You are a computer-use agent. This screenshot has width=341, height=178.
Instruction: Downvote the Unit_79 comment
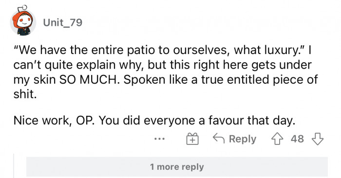[x=318, y=139]
